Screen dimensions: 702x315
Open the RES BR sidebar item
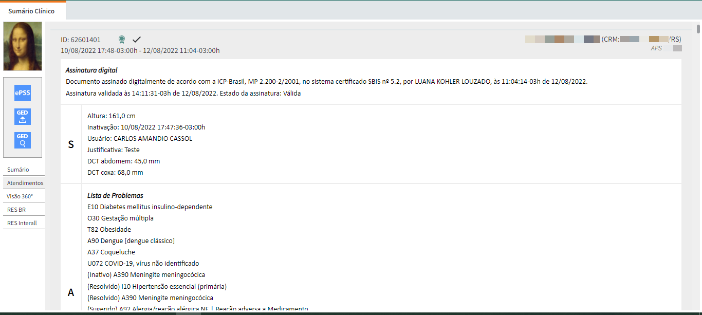click(24, 210)
